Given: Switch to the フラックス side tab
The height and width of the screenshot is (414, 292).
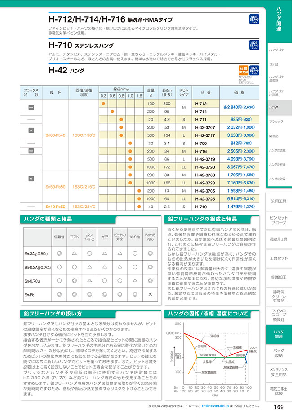Looking at the screenshot, I should coord(277,122).
